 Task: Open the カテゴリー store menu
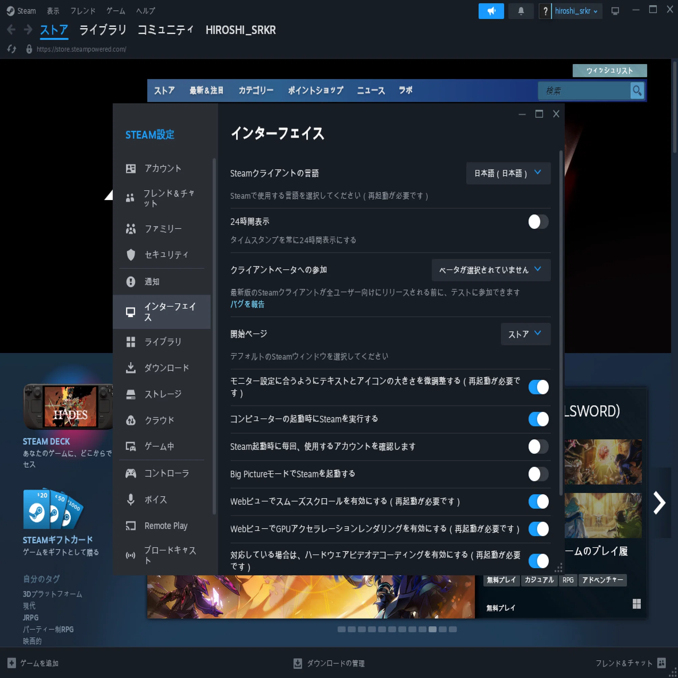point(256,91)
